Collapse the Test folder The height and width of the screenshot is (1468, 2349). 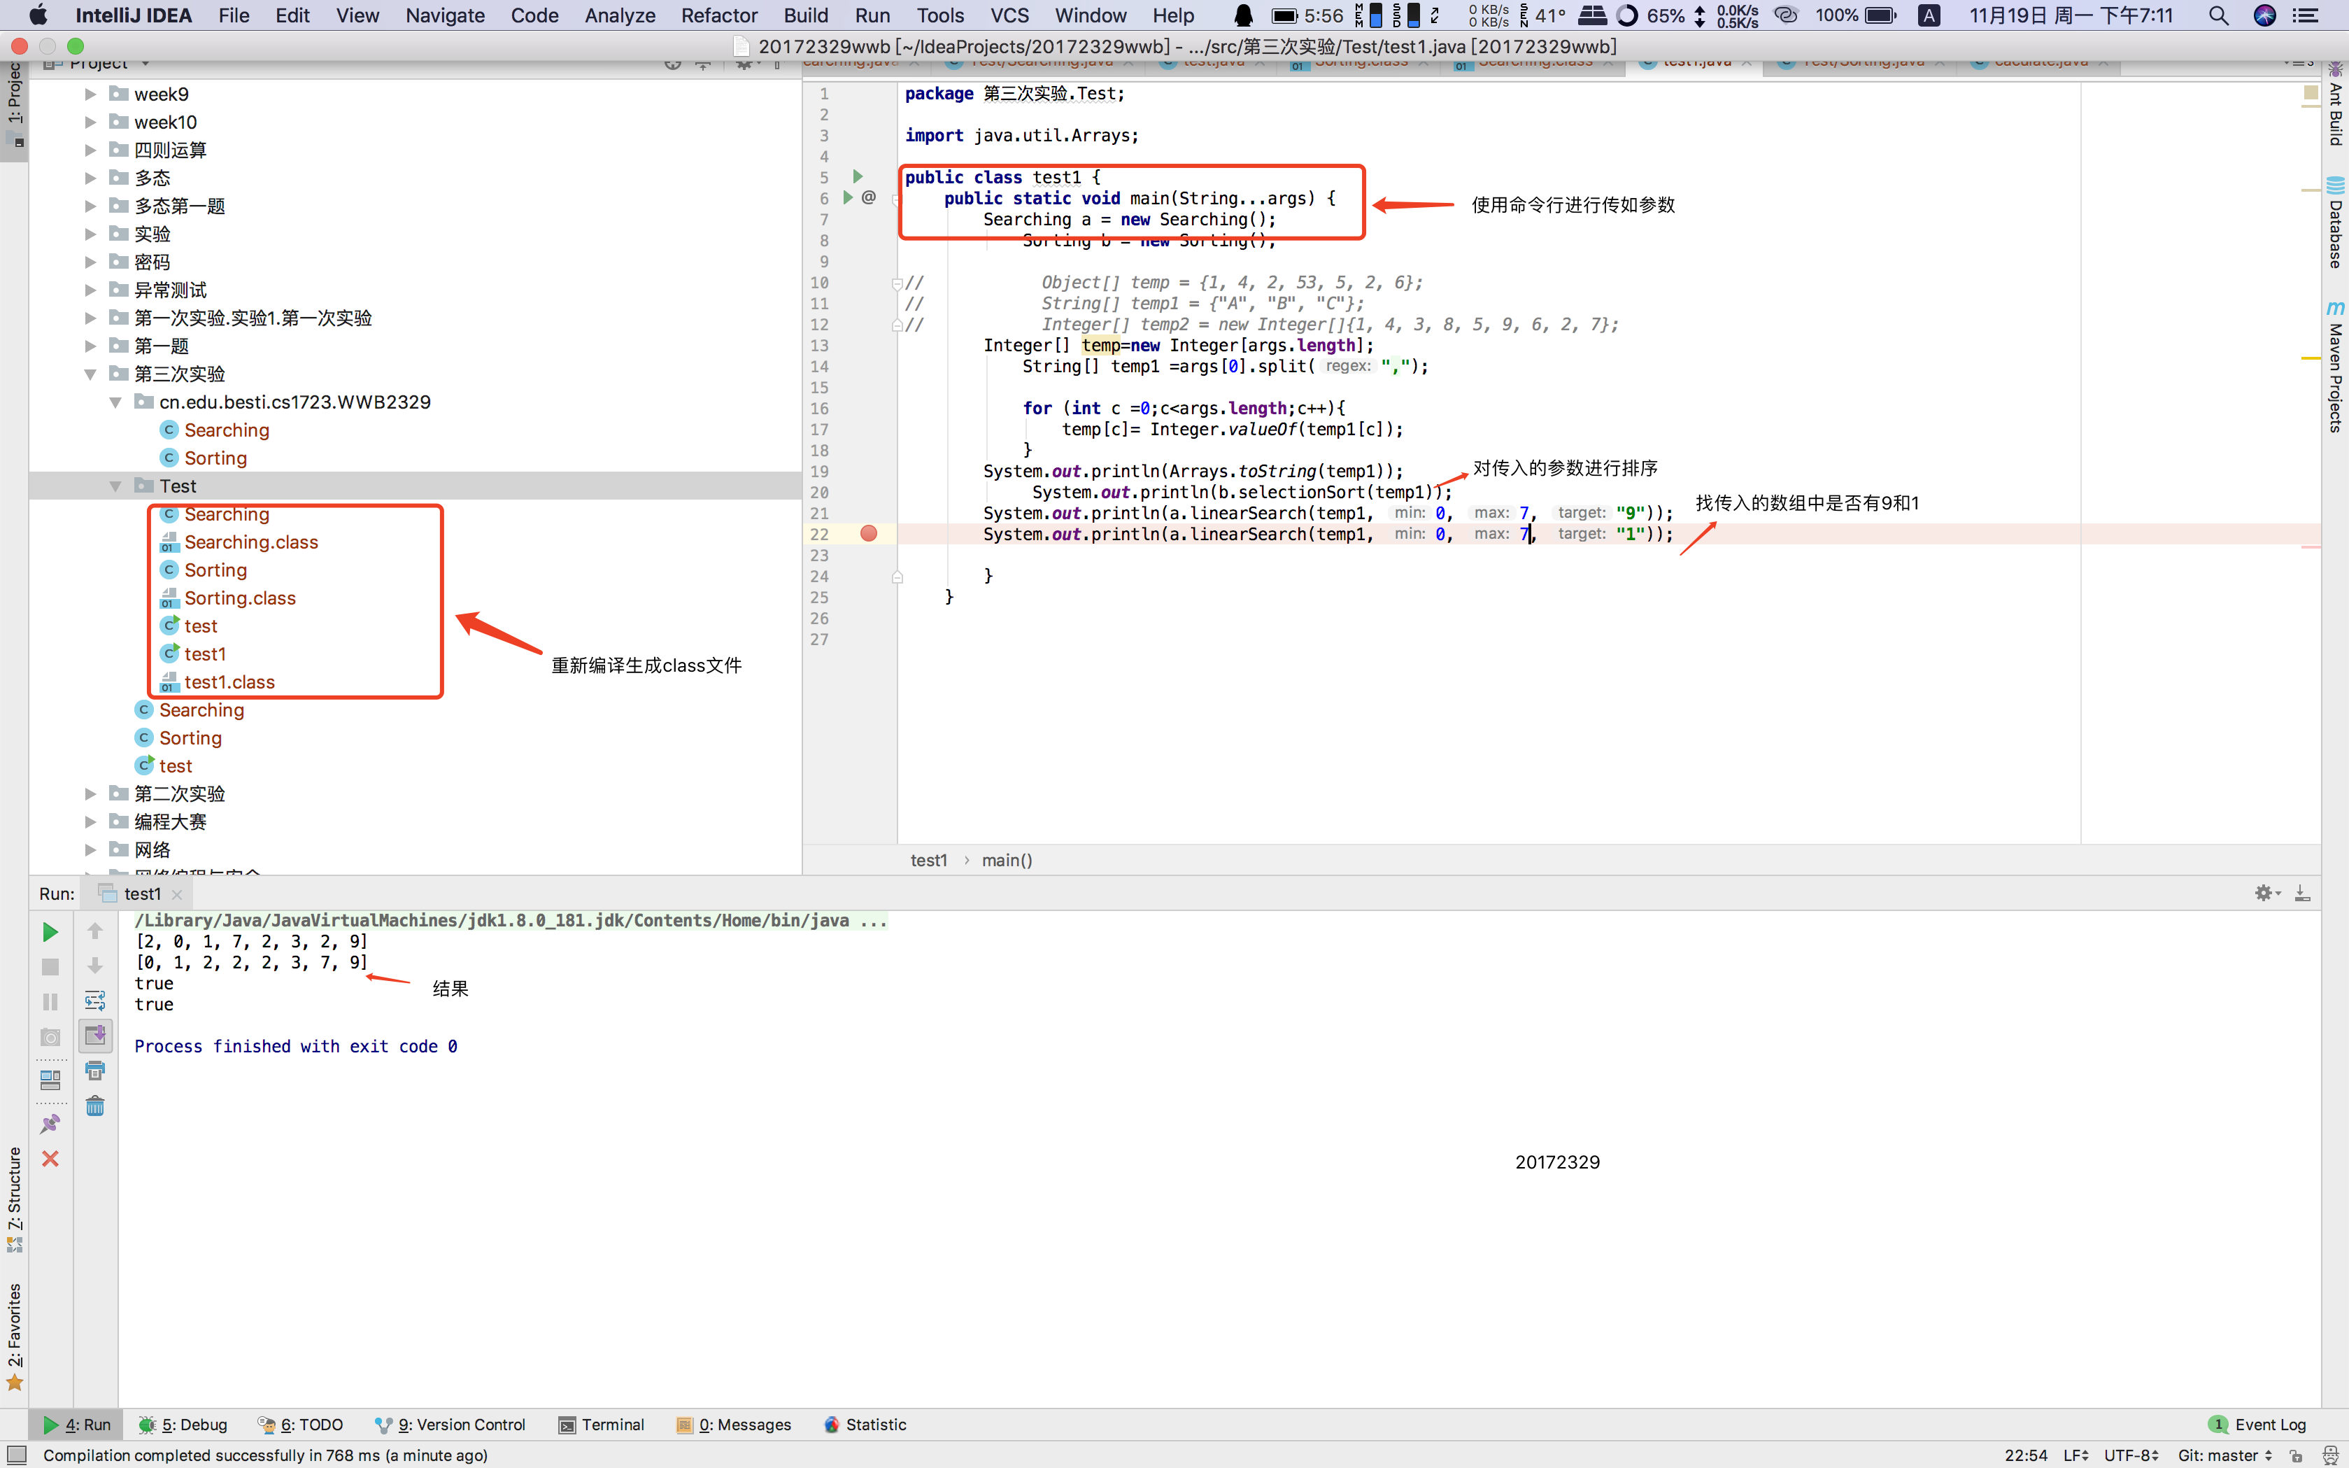point(115,486)
